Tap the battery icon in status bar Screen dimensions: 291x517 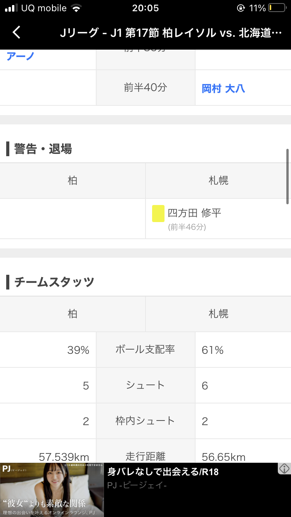point(277,8)
